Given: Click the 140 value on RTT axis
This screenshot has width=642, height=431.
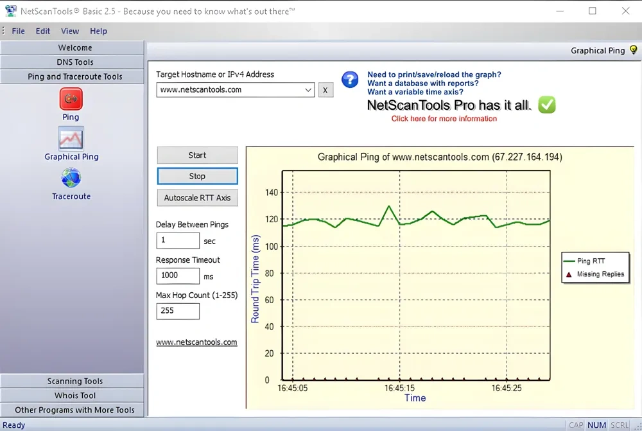Looking at the screenshot, I should click(x=272, y=192).
